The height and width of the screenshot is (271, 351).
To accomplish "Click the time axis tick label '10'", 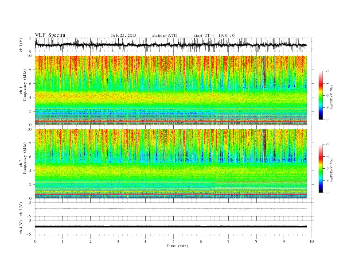I will point(312,241).
